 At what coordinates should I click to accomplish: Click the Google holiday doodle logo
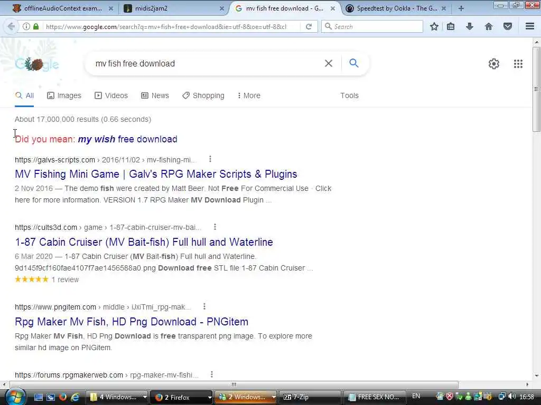pyautogui.click(x=37, y=64)
